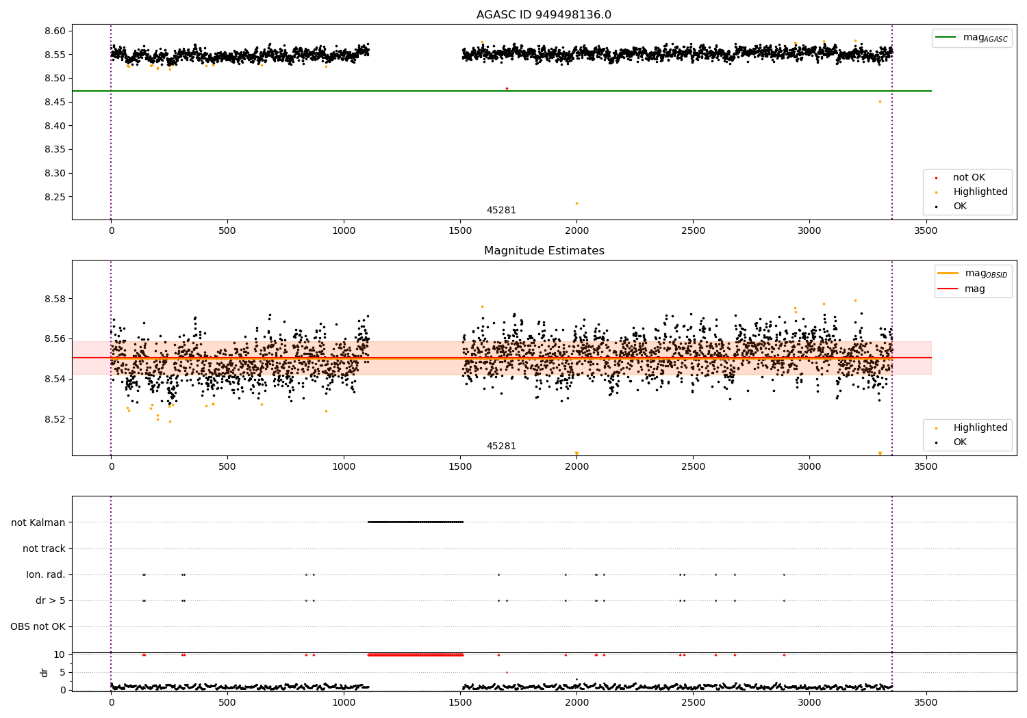Click the 8.45 tick on top plot

(x=55, y=103)
